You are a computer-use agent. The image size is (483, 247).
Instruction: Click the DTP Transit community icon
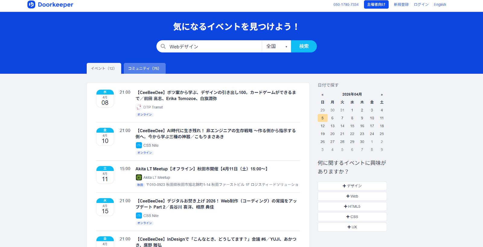[x=139, y=107]
